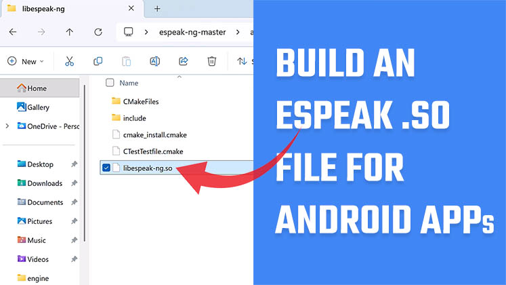
Task: Unpin Documents using its pin icon
Action: click(75, 202)
